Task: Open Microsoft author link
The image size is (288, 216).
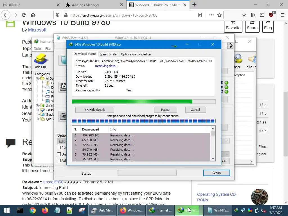Action: pyautogui.click(x=37, y=30)
